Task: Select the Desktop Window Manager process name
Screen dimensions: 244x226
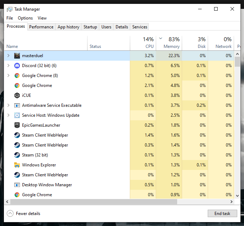Action: pos(47,185)
